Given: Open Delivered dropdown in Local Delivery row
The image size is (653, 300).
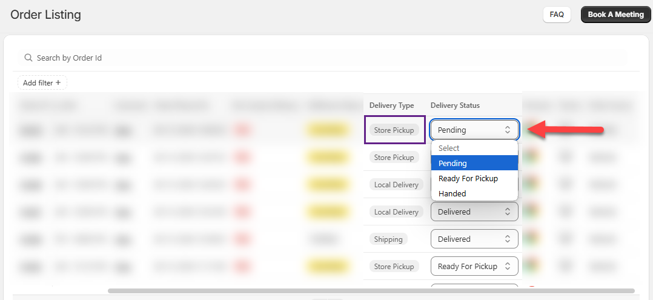Looking at the screenshot, I should pyautogui.click(x=474, y=212).
